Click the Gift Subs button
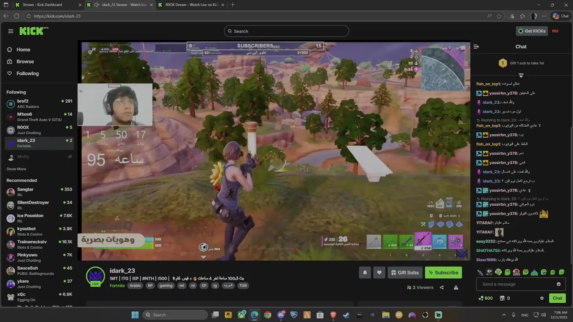The width and height of the screenshot is (573, 322). pyautogui.click(x=405, y=272)
